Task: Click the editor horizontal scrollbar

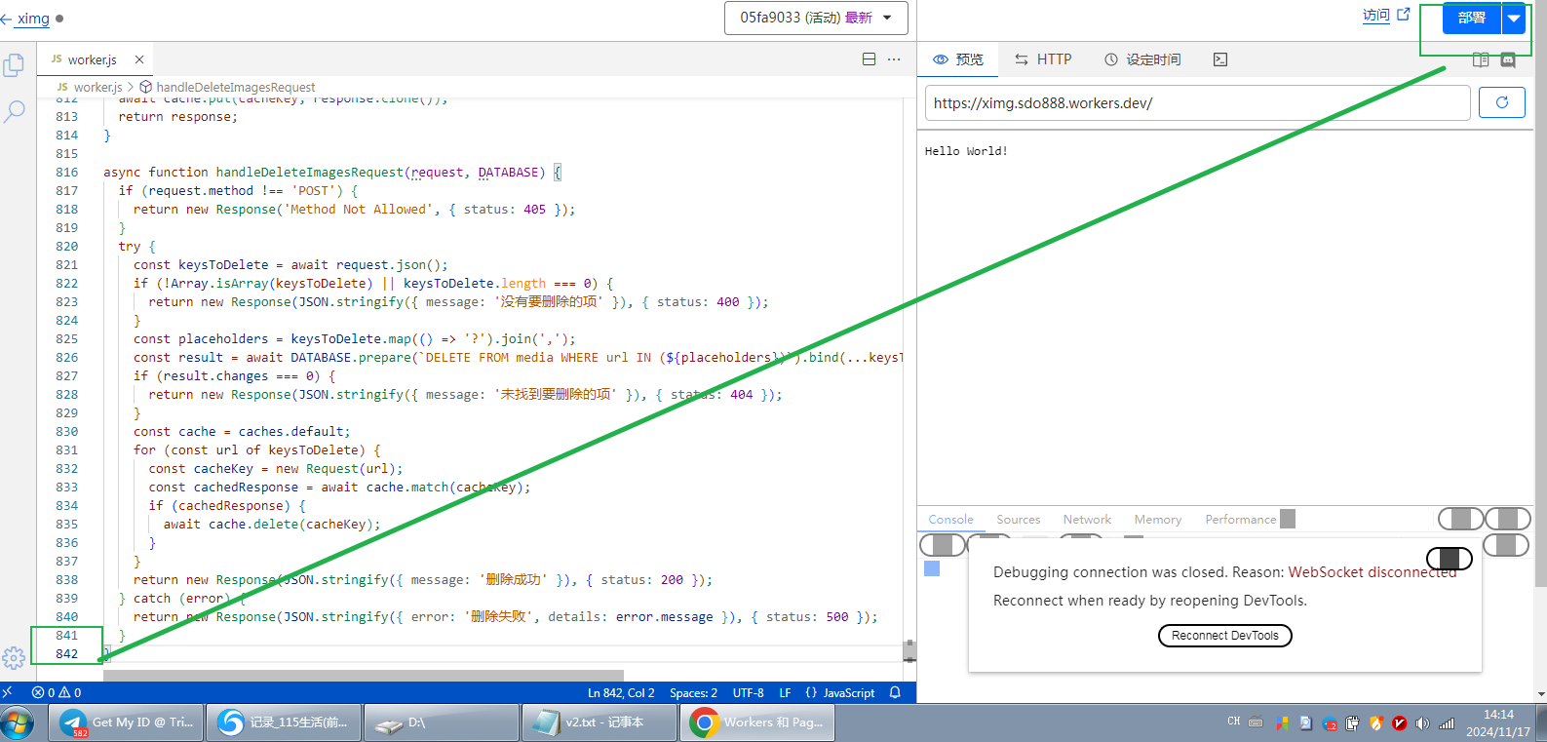Action: click(x=363, y=675)
